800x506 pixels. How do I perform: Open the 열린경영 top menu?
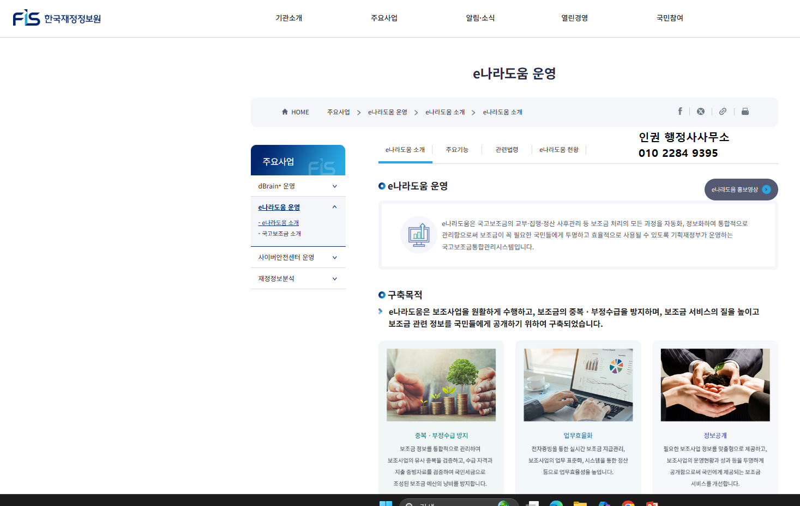coord(575,18)
